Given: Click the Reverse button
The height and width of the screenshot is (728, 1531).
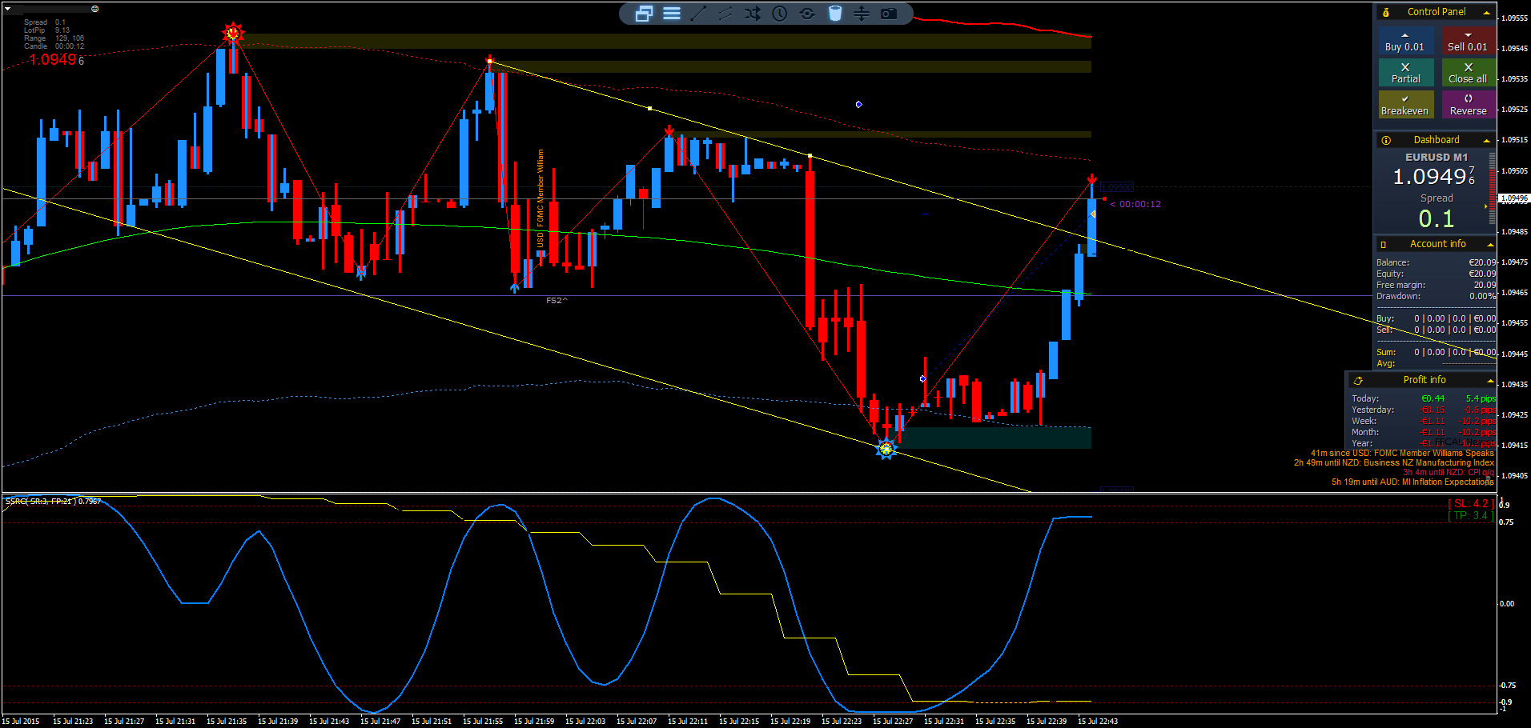Looking at the screenshot, I should pos(1468,105).
